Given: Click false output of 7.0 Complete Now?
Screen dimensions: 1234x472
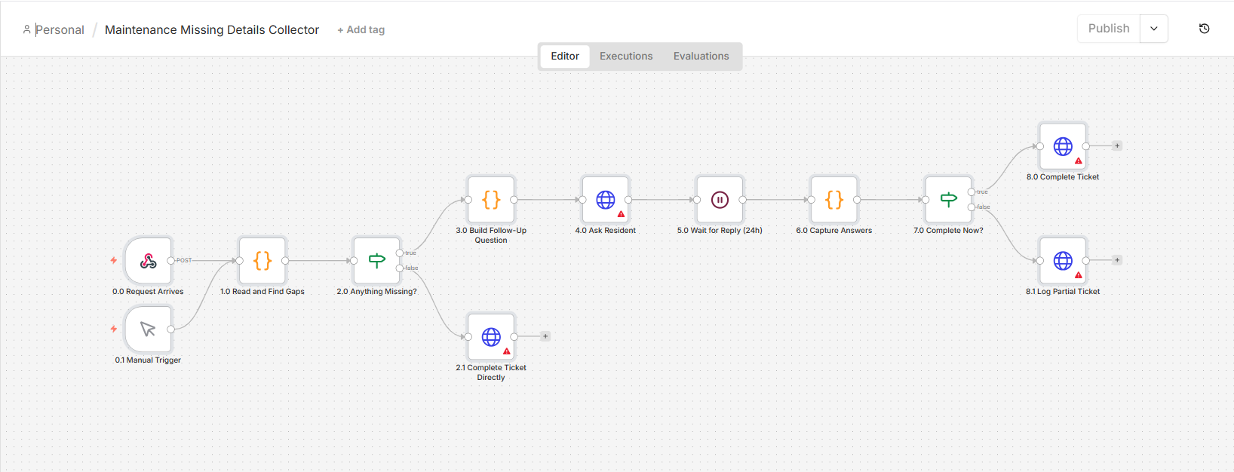Looking at the screenshot, I should coord(972,207).
